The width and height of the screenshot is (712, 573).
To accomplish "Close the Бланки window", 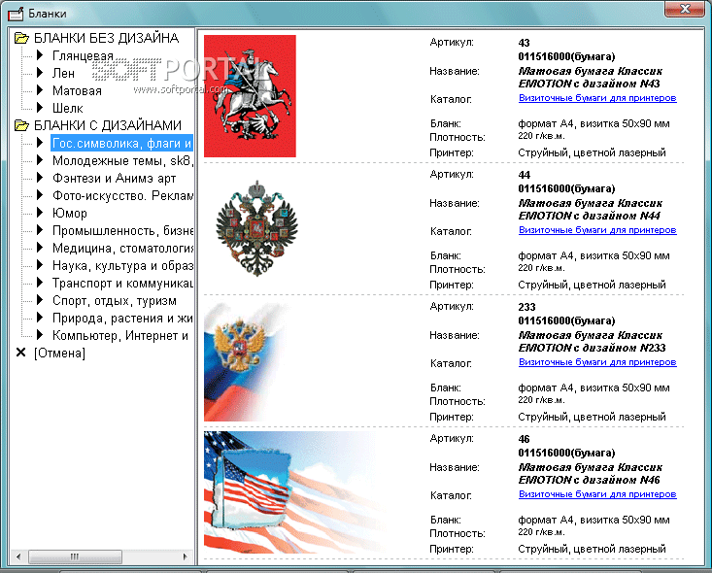I will [684, 9].
